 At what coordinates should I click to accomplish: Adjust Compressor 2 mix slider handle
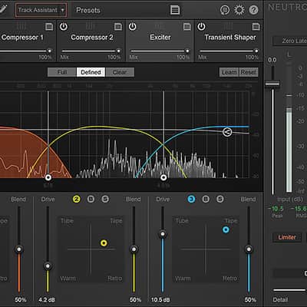point(118,51)
